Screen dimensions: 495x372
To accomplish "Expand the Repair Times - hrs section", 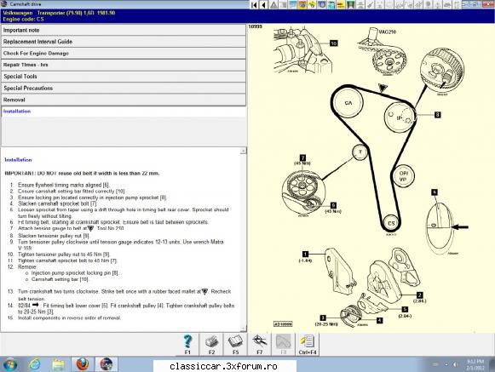I will click(124, 65).
